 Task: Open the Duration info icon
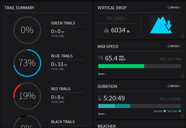coord(182,116)
